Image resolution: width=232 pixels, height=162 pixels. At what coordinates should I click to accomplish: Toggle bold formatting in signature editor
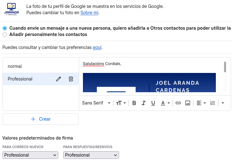point(134,103)
